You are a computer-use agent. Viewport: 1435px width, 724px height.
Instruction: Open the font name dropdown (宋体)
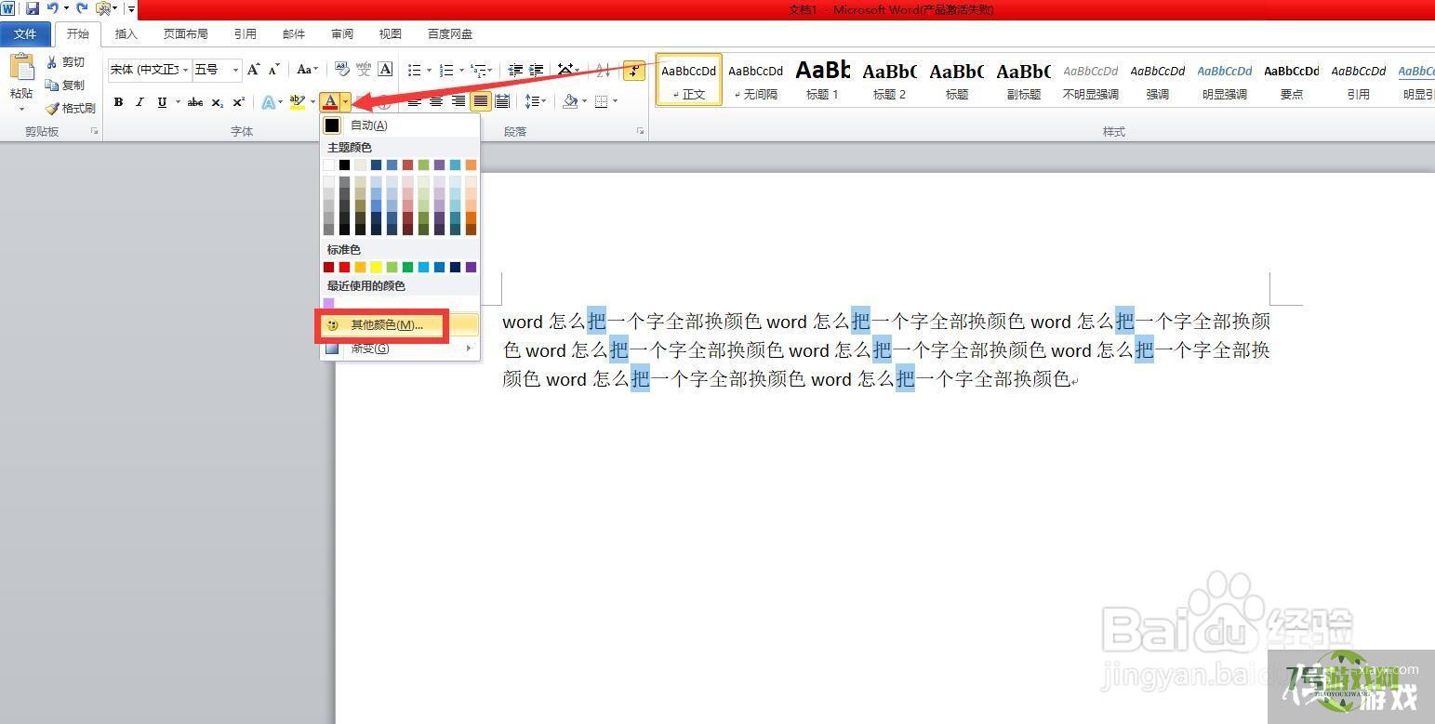[186, 70]
